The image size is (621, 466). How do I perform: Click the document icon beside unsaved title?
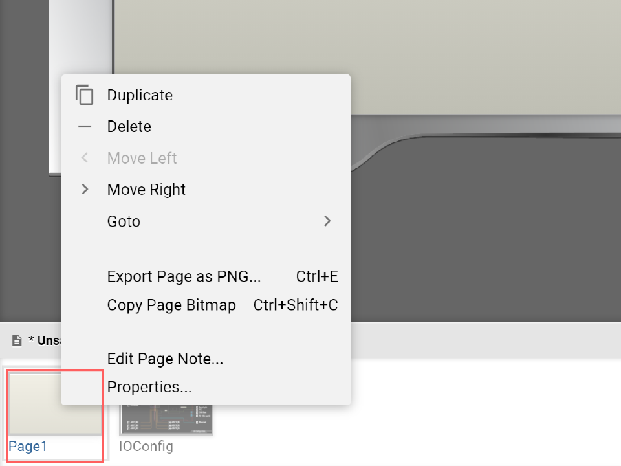(17, 340)
